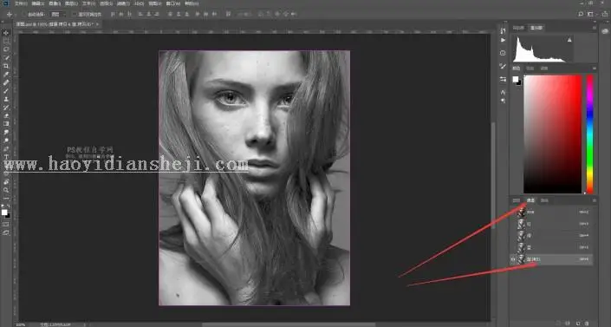Screen dimensions: 611x327
Task: Click the search icon at top right
Action: [x=581, y=14]
